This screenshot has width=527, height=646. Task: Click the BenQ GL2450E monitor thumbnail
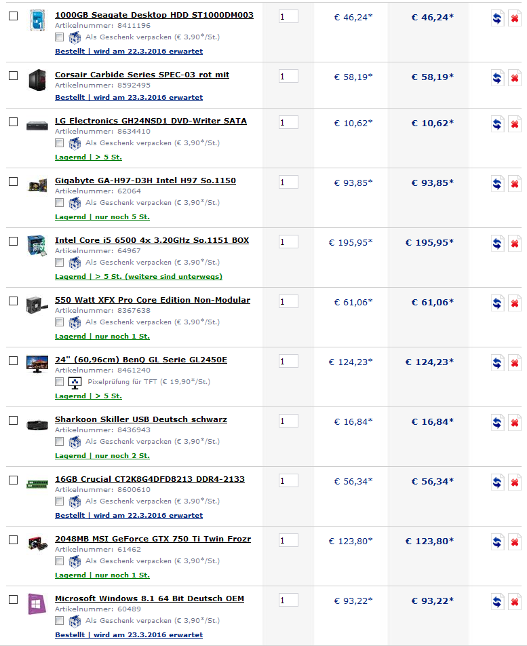pyautogui.click(x=36, y=363)
